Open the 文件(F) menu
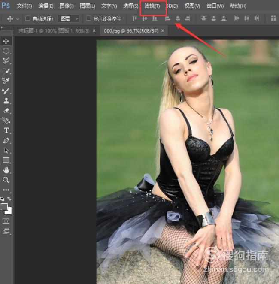The height and width of the screenshot is (284, 279). click(24, 6)
